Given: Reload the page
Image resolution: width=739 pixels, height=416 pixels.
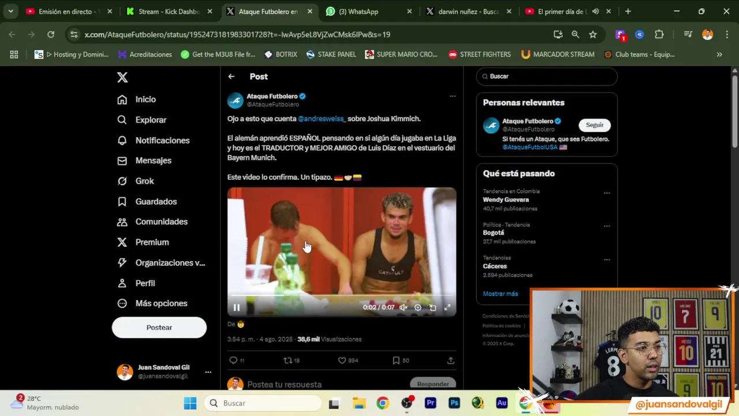Looking at the screenshot, I should tap(51, 35).
